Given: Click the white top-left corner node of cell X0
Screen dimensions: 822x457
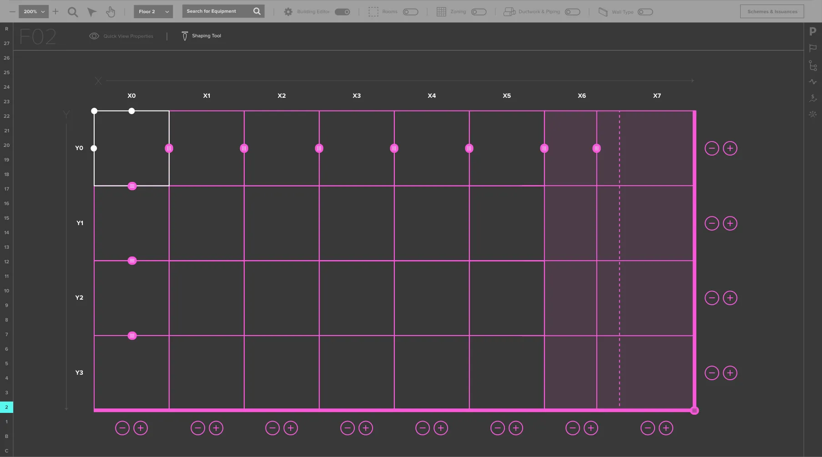Looking at the screenshot, I should click(x=94, y=111).
